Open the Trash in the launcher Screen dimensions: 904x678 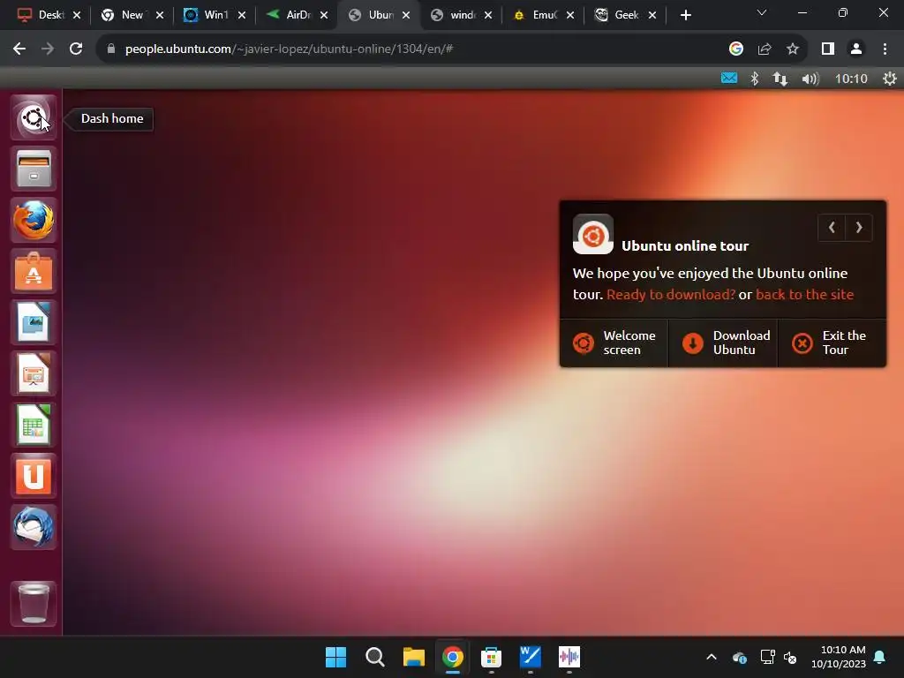[34, 603]
